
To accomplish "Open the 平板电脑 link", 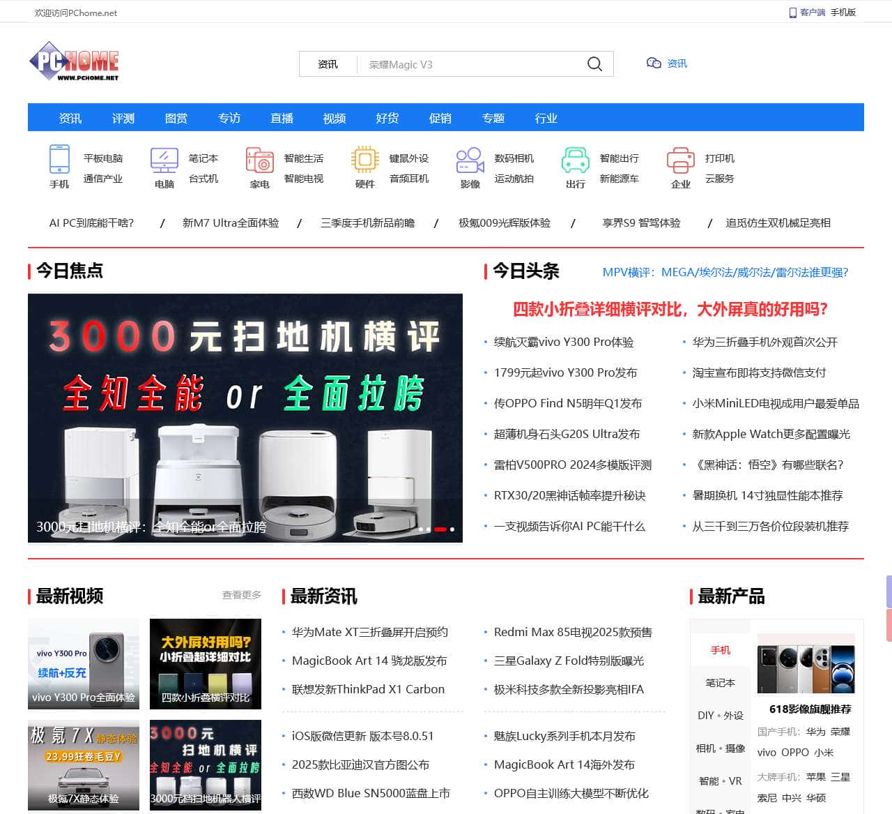I will pyautogui.click(x=103, y=158).
